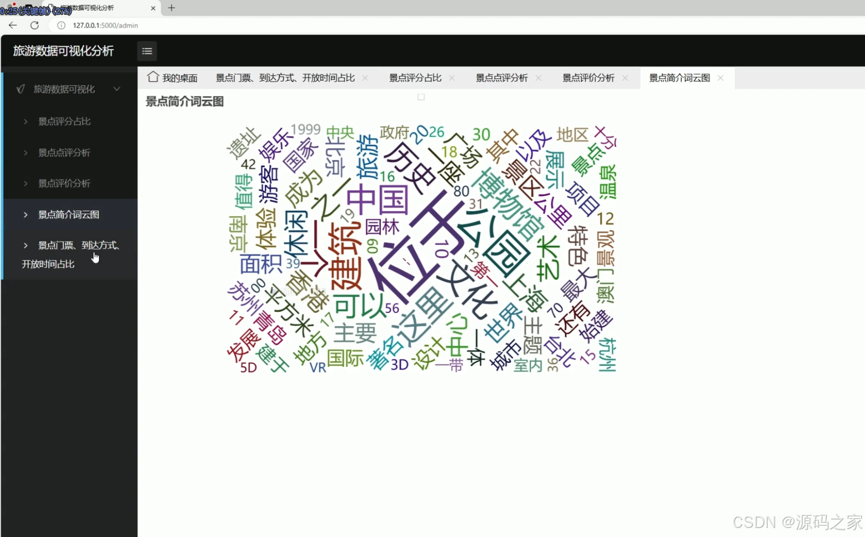This screenshot has height=537, width=865.
Task: Open a new browser tab with plus icon
Action: (171, 8)
